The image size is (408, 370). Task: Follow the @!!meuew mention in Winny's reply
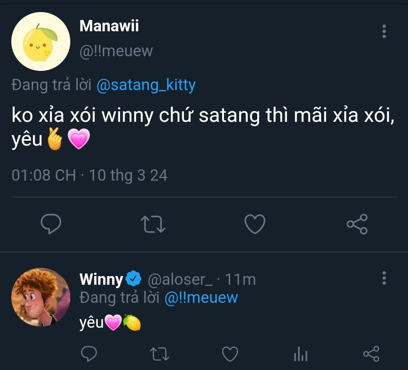point(201,298)
